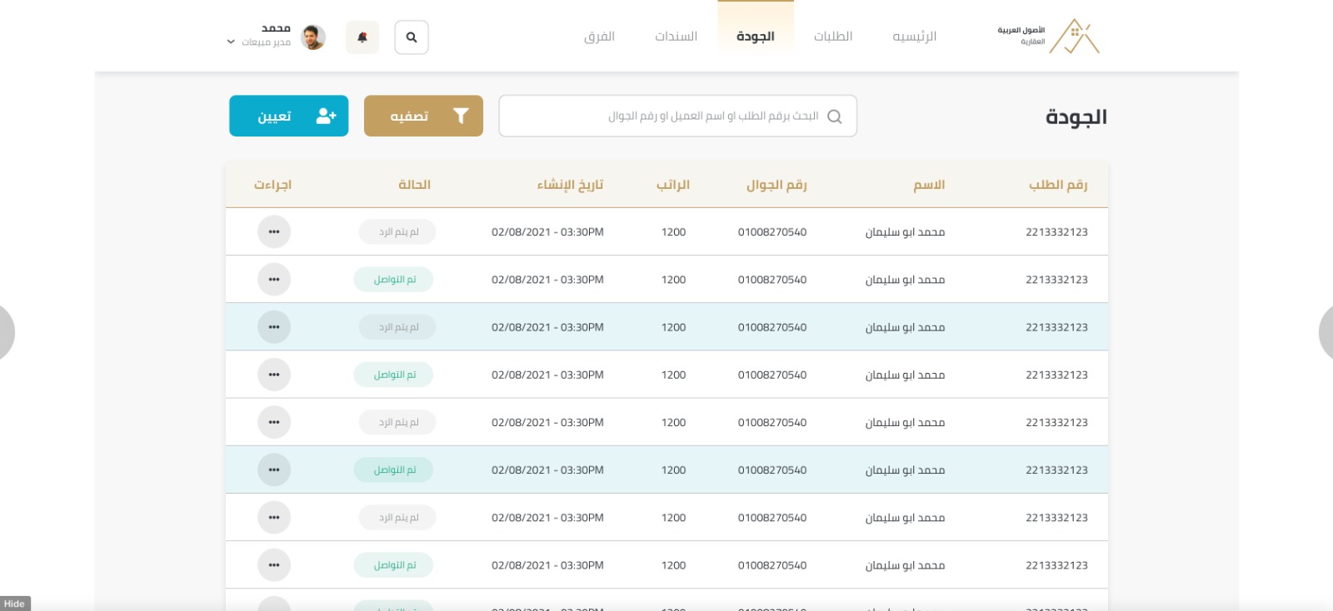This screenshot has height=611, width=1333.
Task: Focus the البحث برقم الطلب search field
Action: coord(677,116)
